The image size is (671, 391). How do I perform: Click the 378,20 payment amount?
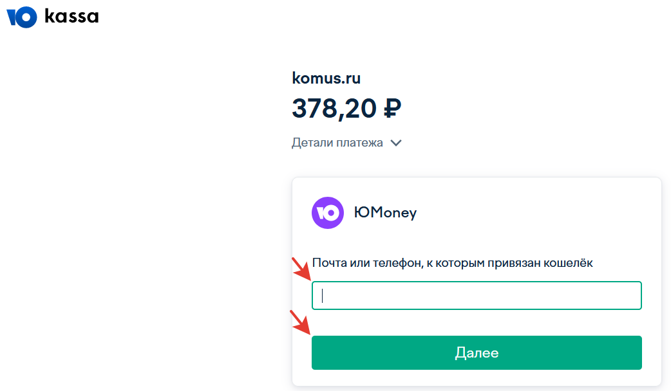tap(334, 108)
